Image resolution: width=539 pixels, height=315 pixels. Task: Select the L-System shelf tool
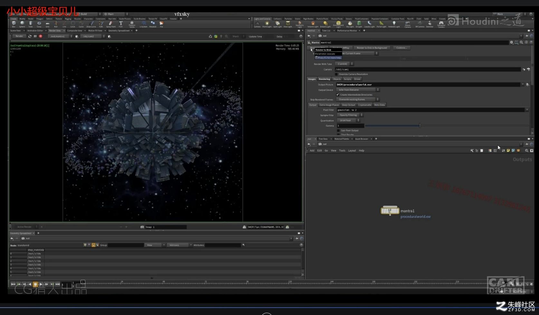tap(144, 24)
